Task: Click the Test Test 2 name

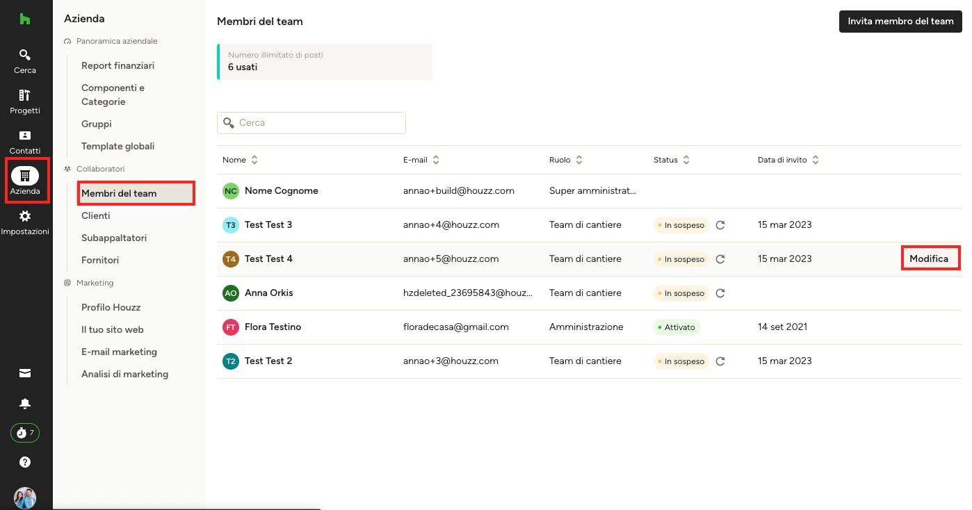Action: click(268, 361)
